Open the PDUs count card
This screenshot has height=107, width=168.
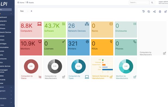pos(102,47)
